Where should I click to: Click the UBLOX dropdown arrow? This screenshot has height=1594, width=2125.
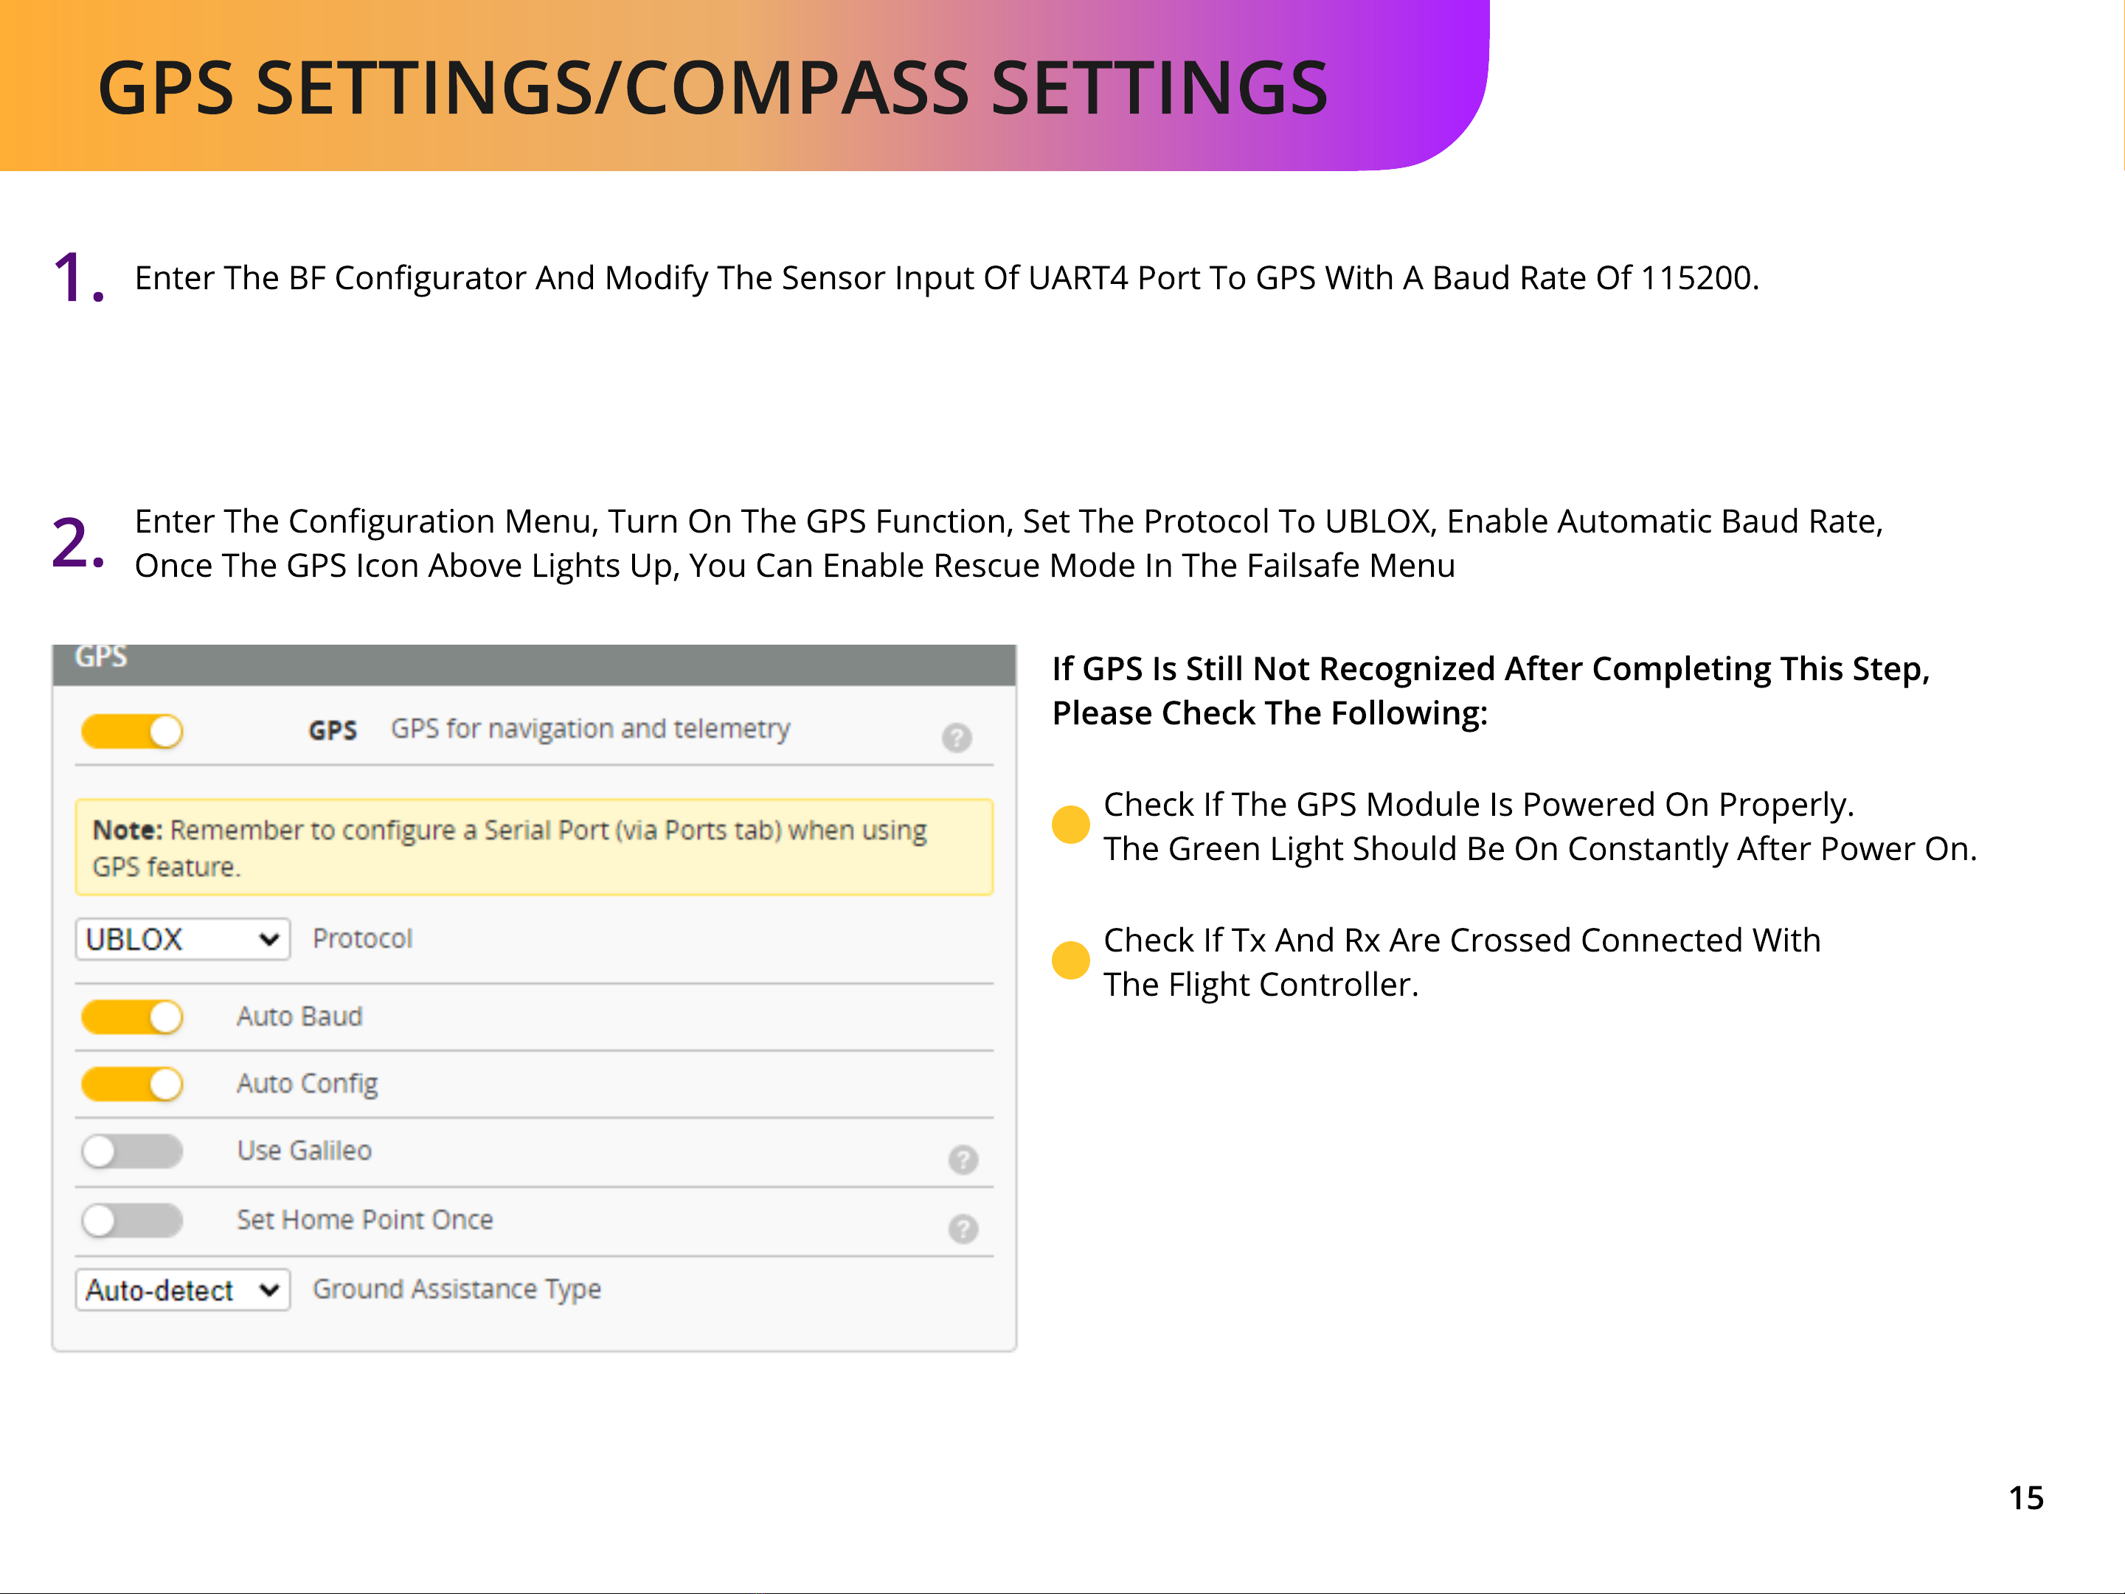pos(269,939)
